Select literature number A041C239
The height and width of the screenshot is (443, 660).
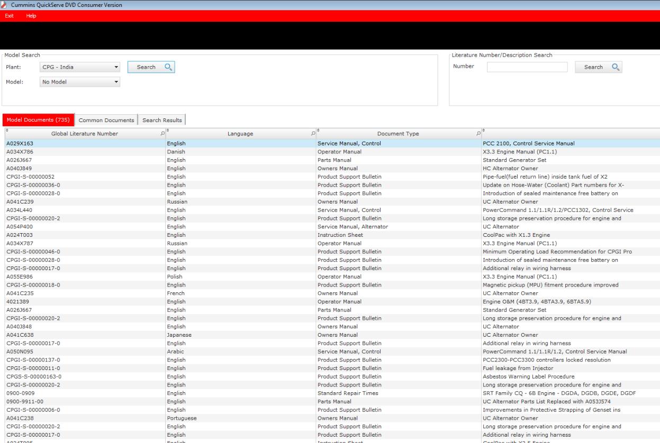coord(20,202)
